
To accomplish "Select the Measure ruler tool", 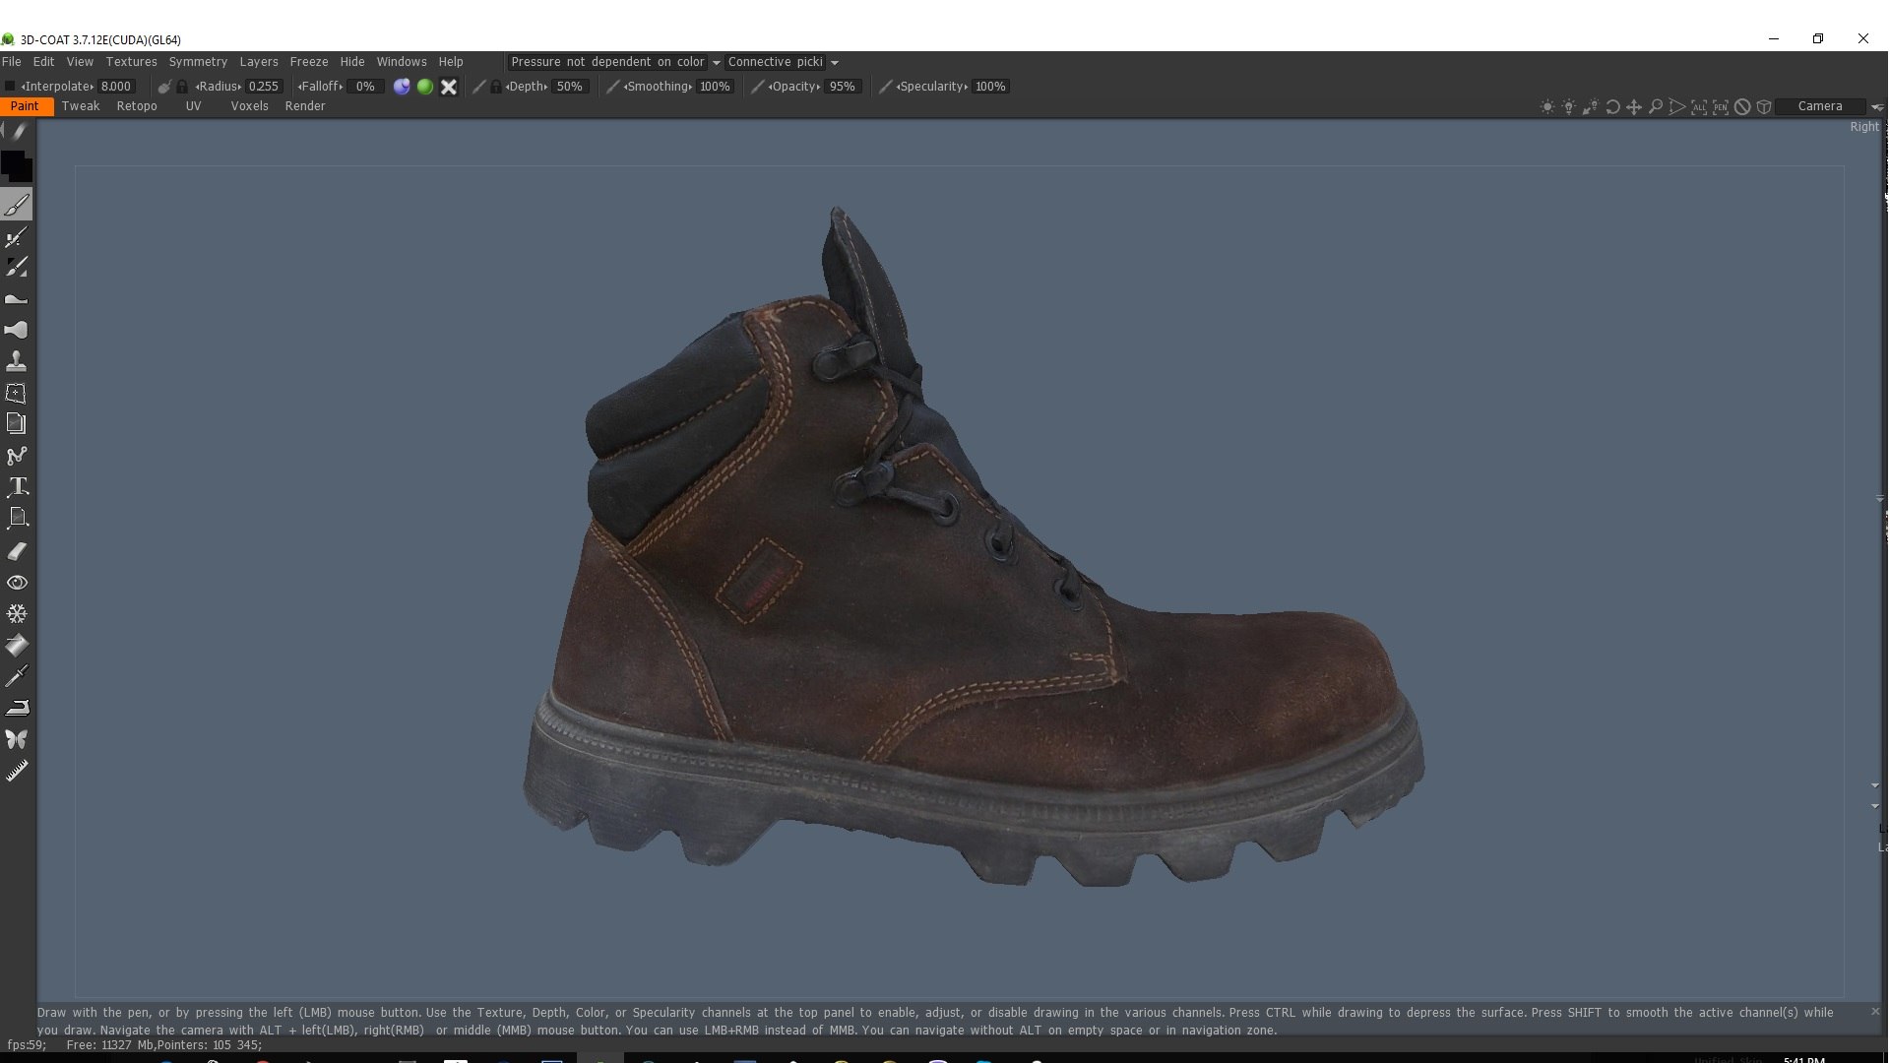I will click(17, 771).
